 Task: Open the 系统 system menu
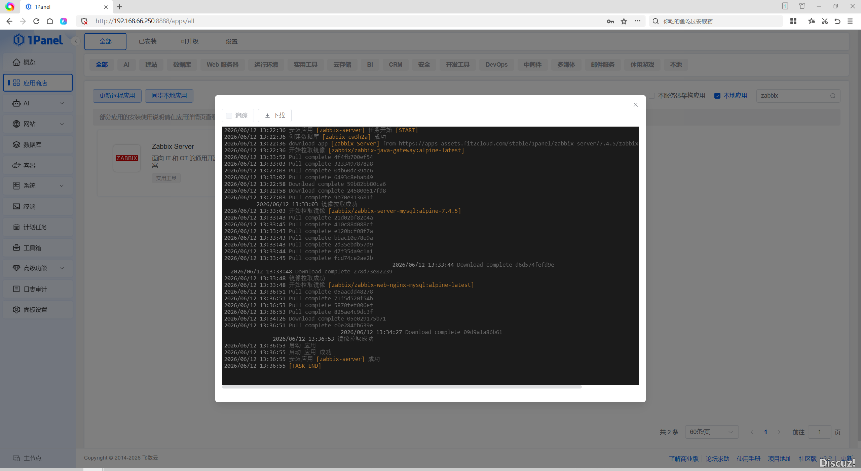[38, 186]
